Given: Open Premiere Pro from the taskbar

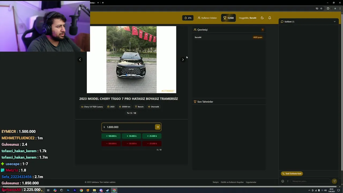Looking at the screenshot, I should (x=74, y=190).
